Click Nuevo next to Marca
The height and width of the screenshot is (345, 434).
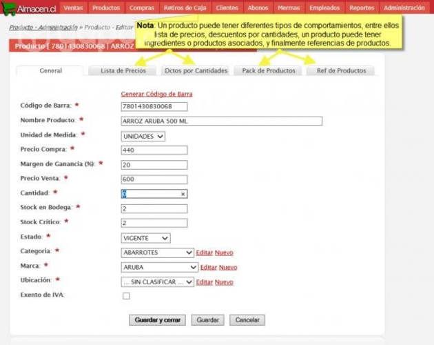click(x=228, y=267)
